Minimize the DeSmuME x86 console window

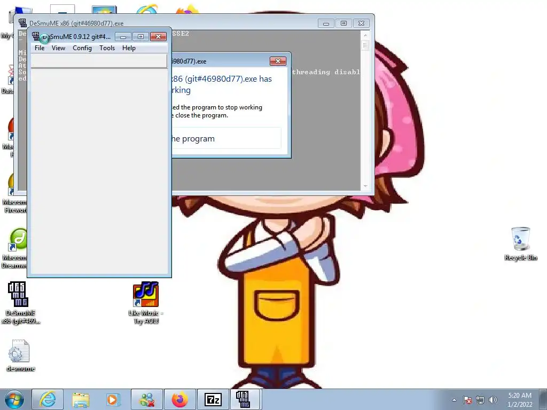(x=326, y=23)
